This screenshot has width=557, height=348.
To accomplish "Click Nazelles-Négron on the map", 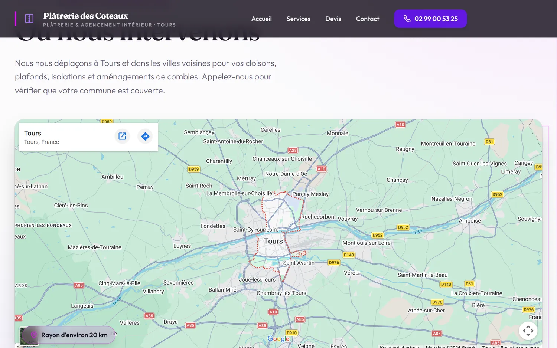I will pos(452,199).
